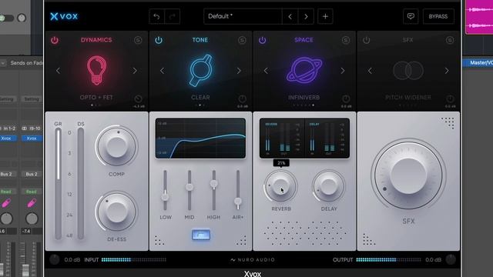493x277 pixels.
Task: Click the delay level meter display
Action: point(327,138)
